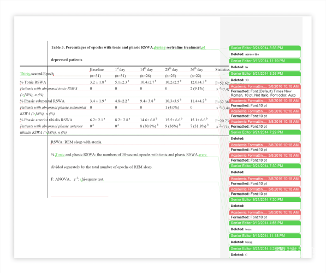
Task: Click the Senior Editor 4:56 PM balloon header
Action: pyautogui.click(x=265, y=223)
